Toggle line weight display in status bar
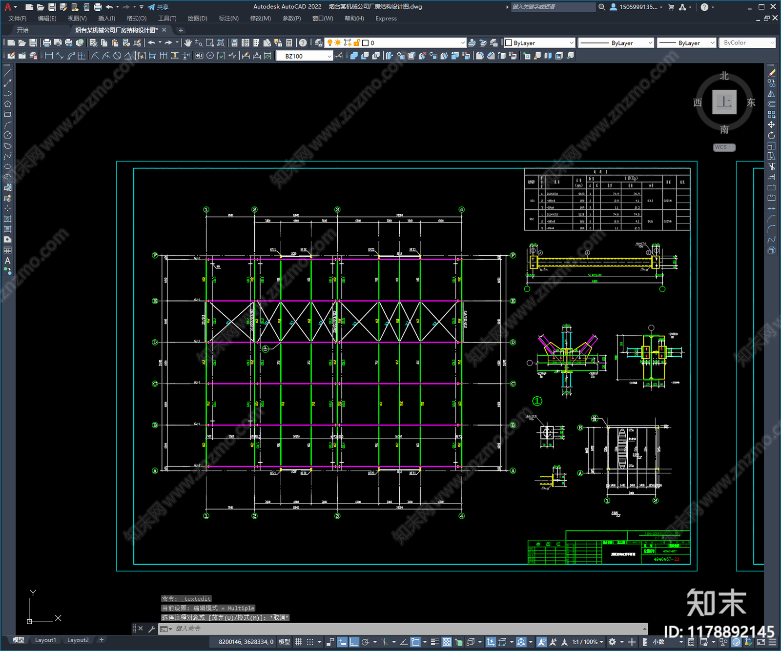The height and width of the screenshot is (651, 781). coord(434,642)
